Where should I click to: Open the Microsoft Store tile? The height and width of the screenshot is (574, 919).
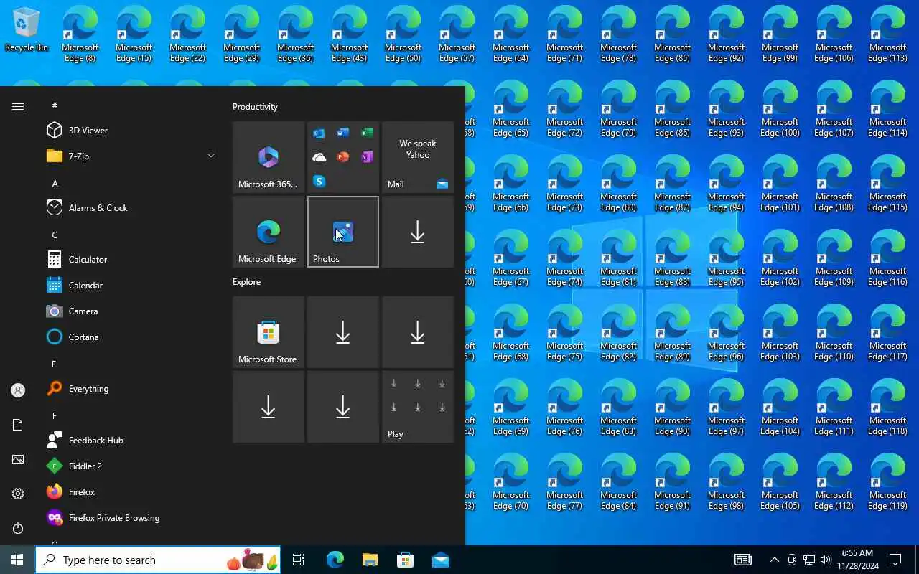point(269,332)
